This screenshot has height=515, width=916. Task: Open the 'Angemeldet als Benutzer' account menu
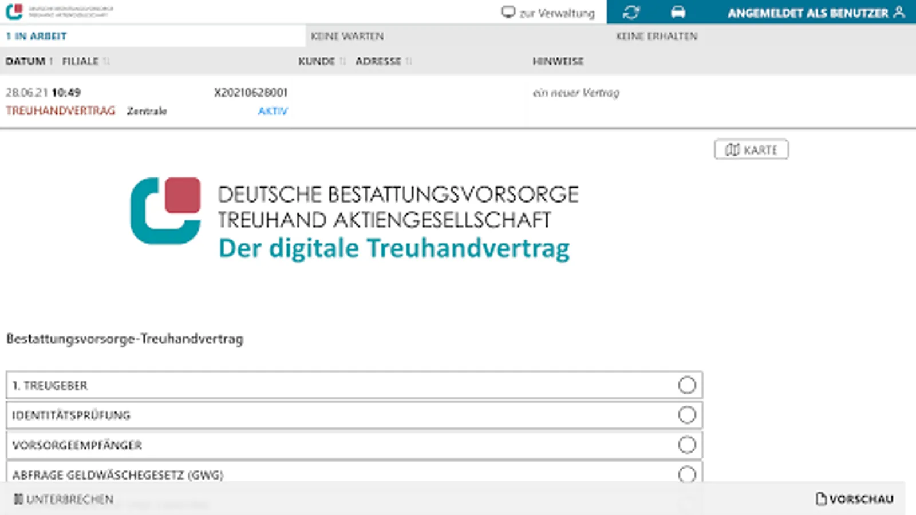click(816, 13)
